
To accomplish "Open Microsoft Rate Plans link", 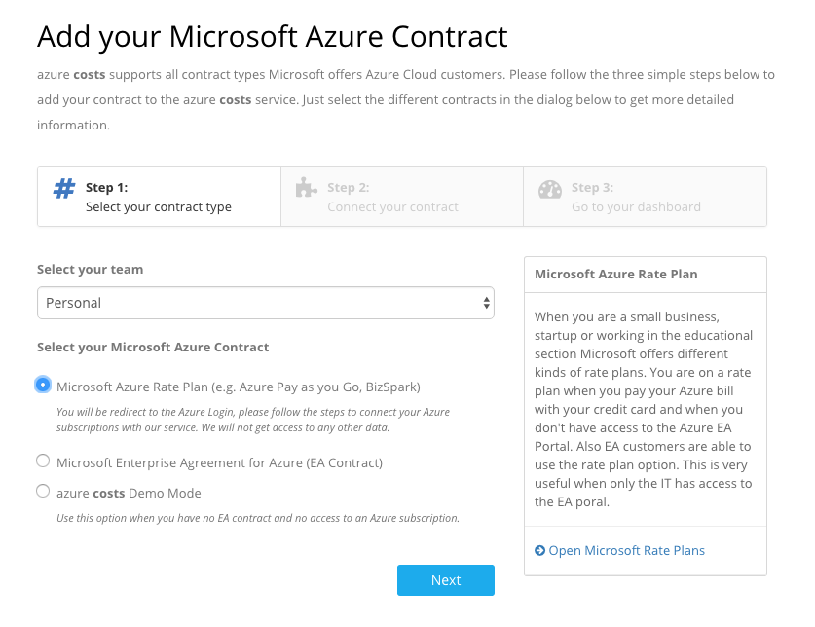I will pos(626,550).
